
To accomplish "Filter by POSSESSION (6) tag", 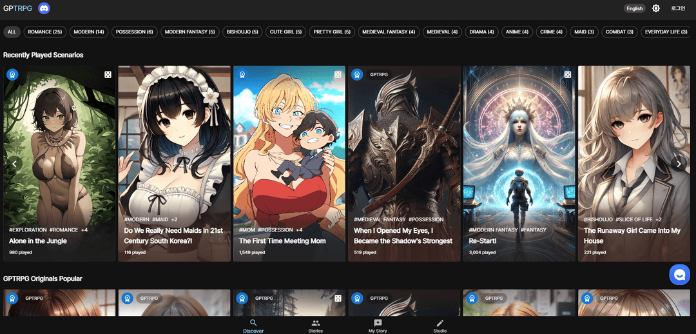I will point(135,32).
